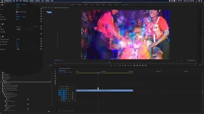Create pen mask under Echo effect
Screen dimensions: 204x114
coord(3,37)
